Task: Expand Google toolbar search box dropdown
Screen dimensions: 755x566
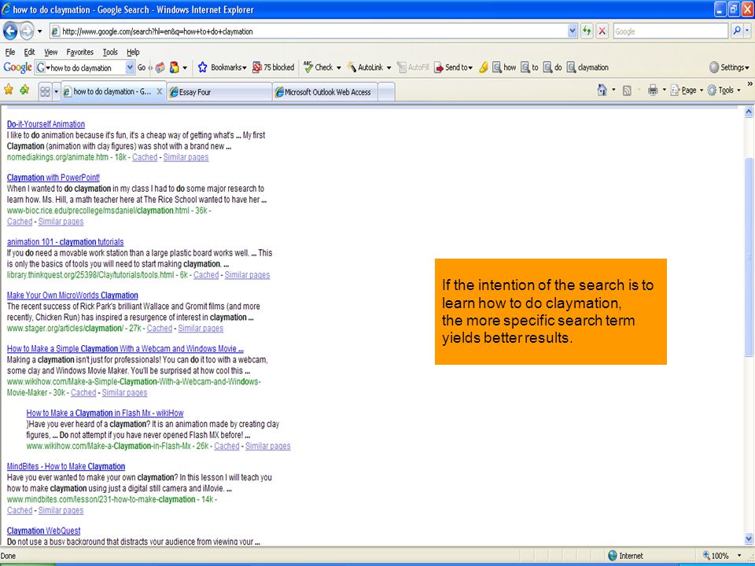Action: (130, 68)
